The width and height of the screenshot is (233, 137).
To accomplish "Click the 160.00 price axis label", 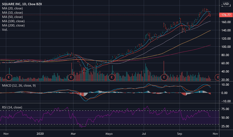I will click(226, 22).
